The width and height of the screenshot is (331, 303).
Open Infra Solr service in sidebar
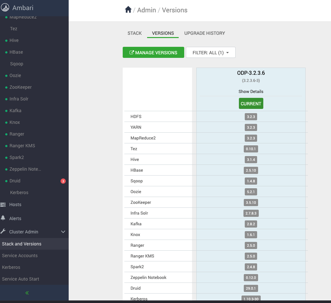pyautogui.click(x=19, y=99)
